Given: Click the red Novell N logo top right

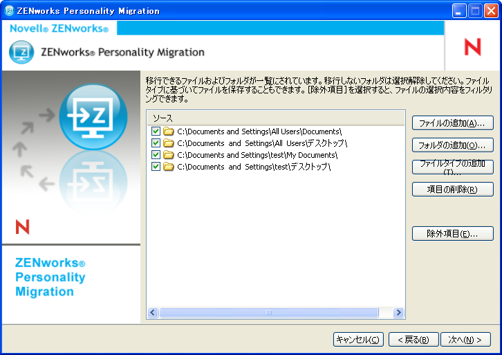Looking at the screenshot, I should [x=472, y=47].
